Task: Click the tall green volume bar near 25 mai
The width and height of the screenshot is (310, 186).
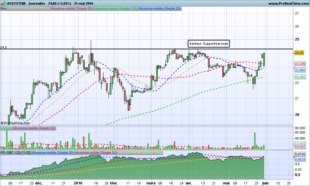Action: click(x=255, y=141)
